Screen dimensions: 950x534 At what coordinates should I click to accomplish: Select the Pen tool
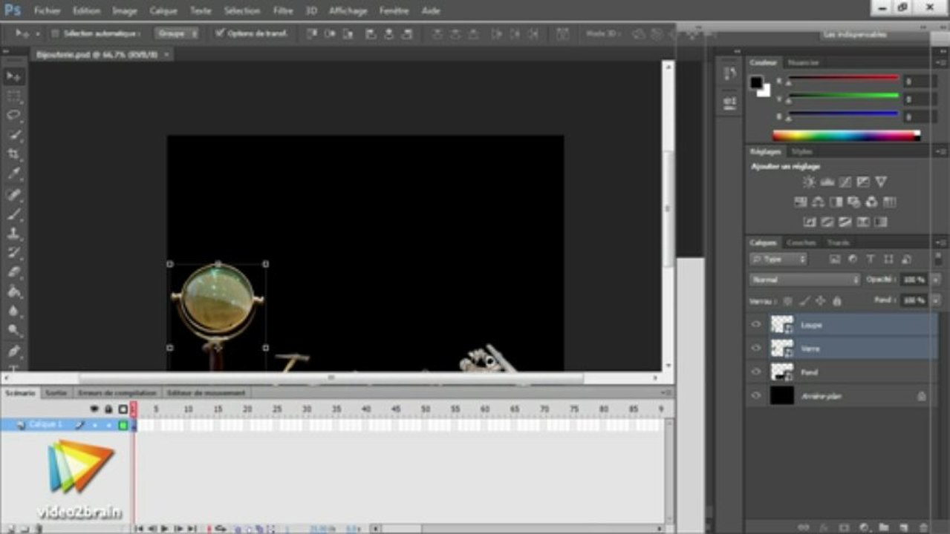click(x=14, y=351)
